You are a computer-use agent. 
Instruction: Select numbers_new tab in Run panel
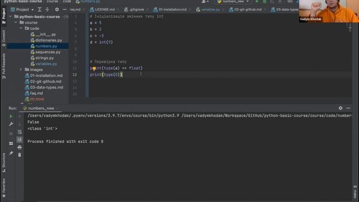39,108
